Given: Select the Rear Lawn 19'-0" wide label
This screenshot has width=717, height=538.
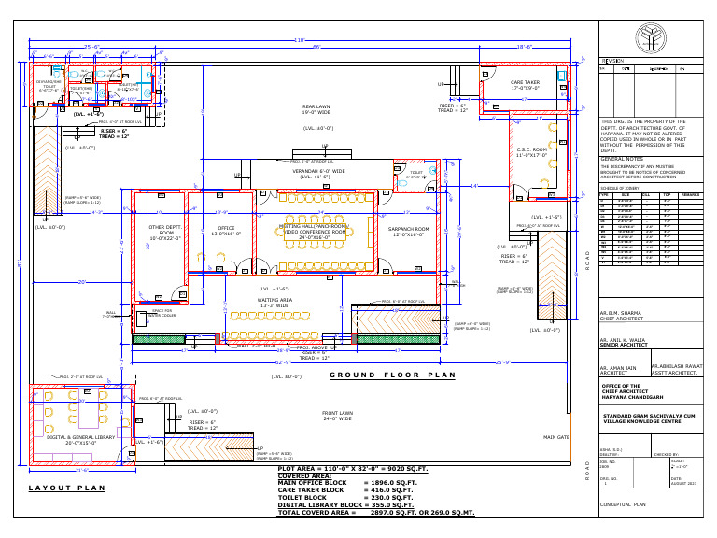Looking at the screenshot, I should (316, 109).
